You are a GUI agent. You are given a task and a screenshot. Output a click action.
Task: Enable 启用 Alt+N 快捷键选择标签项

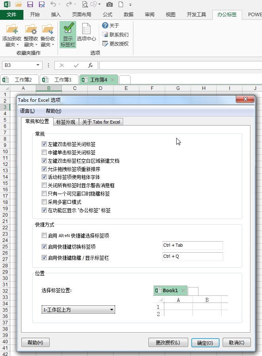coord(44,236)
